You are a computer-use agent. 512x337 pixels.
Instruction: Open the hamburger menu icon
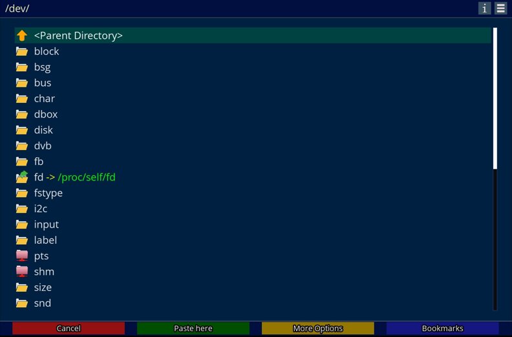[500, 8]
